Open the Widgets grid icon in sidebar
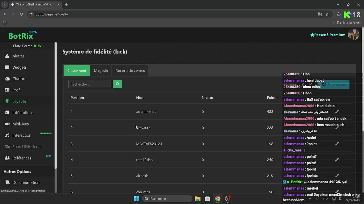The width and height of the screenshot is (364, 204). coord(7,67)
